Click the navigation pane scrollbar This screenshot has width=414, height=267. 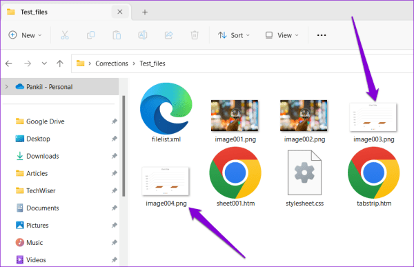click(124, 146)
